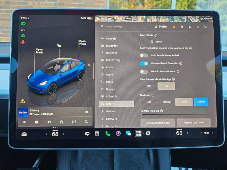Set Dashcam to Manual
The width and height of the screenshot is (227, 170).
click(167, 102)
